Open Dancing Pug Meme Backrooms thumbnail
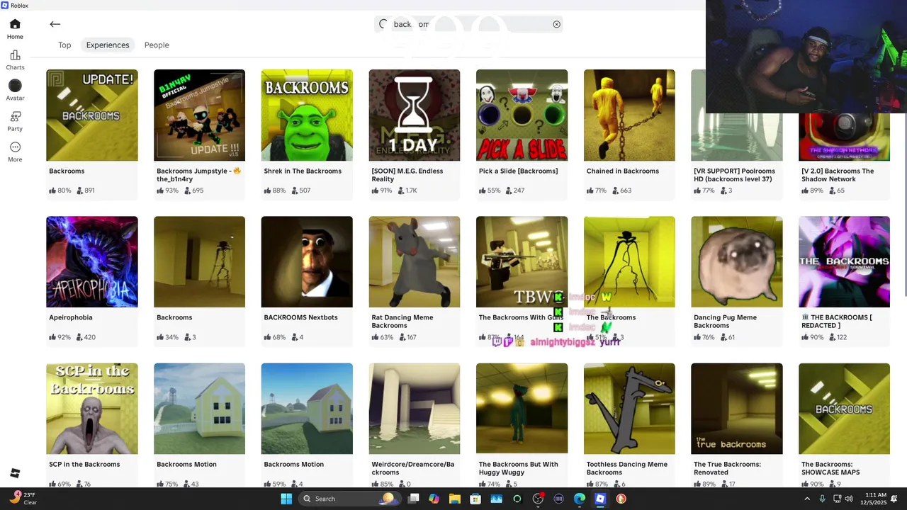The image size is (907, 510). (737, 261)
